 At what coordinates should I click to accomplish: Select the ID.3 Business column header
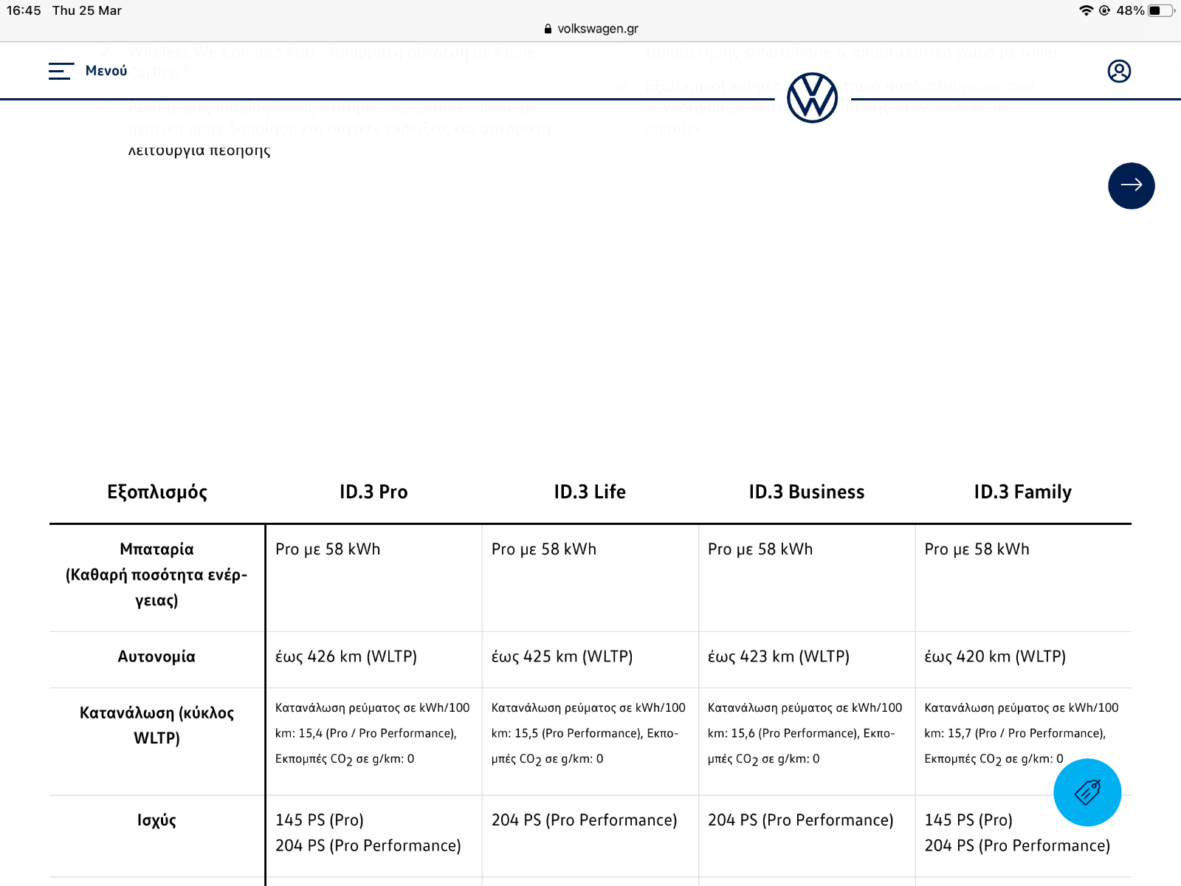(x=806, y=492)
